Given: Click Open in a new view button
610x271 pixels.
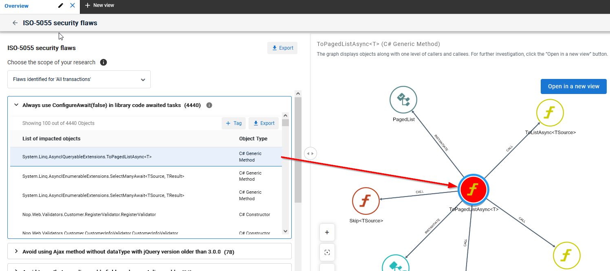Looking at the screenshot, I should click(x=573, y=86).
